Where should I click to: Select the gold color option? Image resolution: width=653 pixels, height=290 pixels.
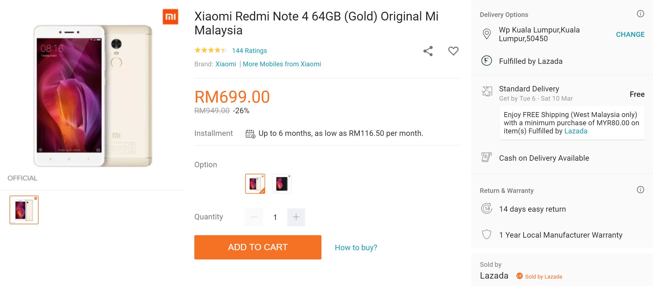click(x=255, y=184)
